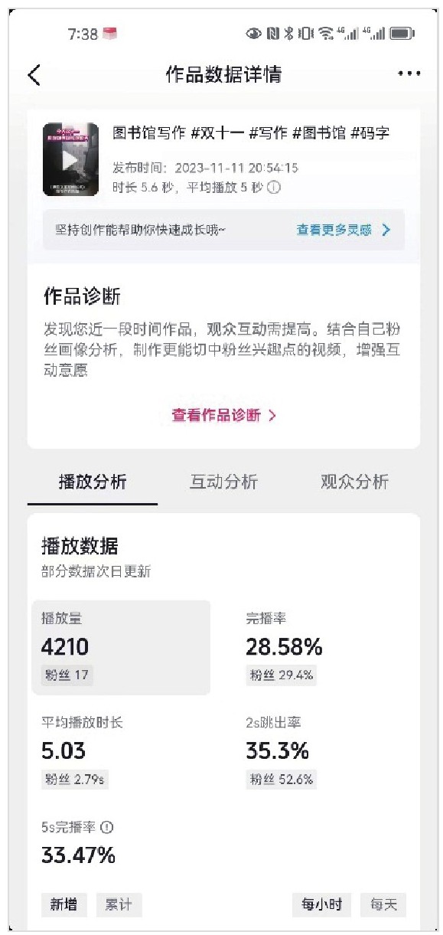The image size is (443, 935).
Task: Tap the info icon beside 平均播放 5 秒
Action: coord(273,187)
